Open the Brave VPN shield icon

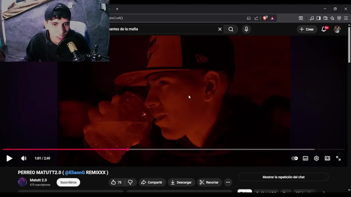339,18
